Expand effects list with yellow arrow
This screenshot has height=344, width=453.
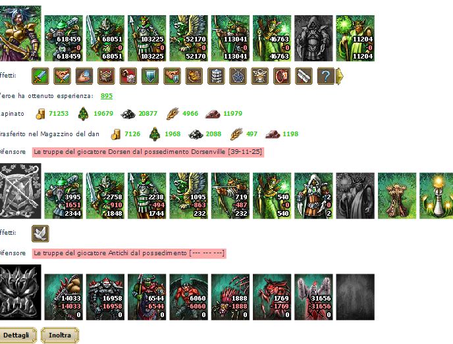pos(340,76)
